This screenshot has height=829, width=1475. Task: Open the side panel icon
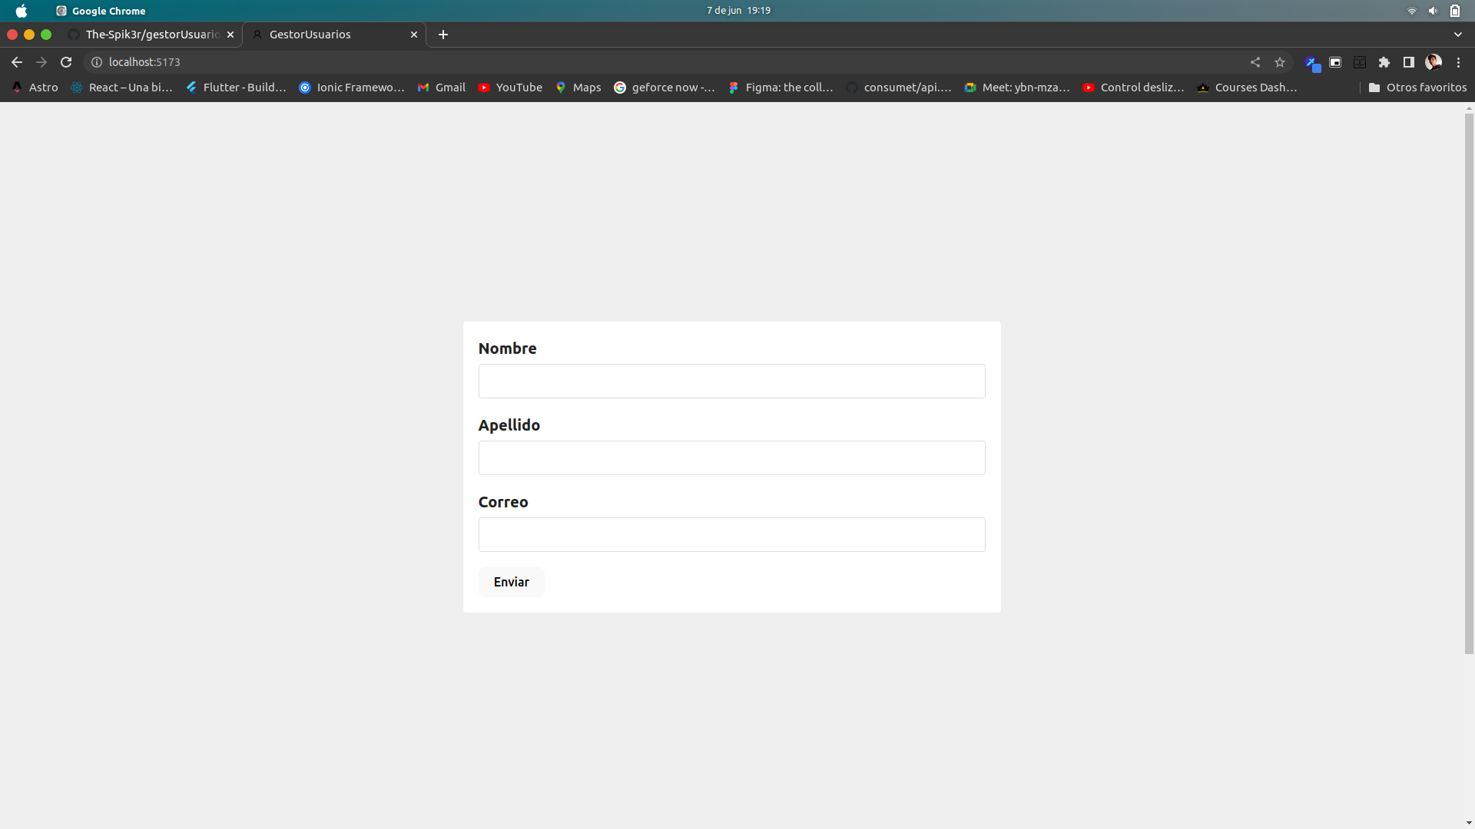(1409, 62)
